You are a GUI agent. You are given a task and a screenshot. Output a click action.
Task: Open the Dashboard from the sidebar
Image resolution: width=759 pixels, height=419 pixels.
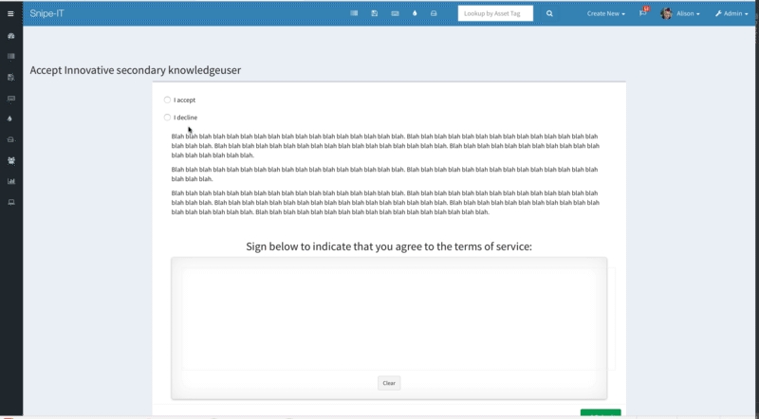click(10, 35)
